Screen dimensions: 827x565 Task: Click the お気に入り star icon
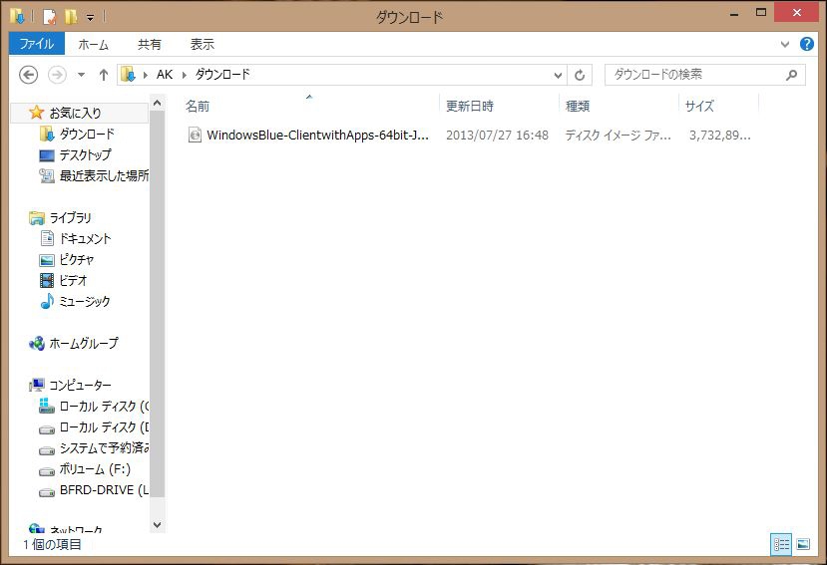[x=36, y=113]
